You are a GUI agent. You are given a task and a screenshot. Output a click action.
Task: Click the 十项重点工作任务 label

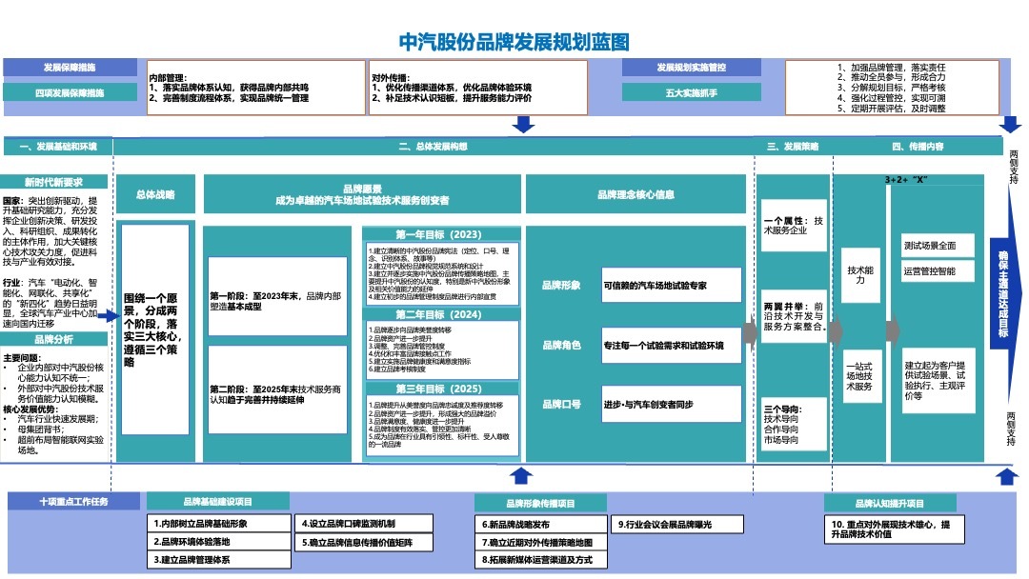[74, 502]
